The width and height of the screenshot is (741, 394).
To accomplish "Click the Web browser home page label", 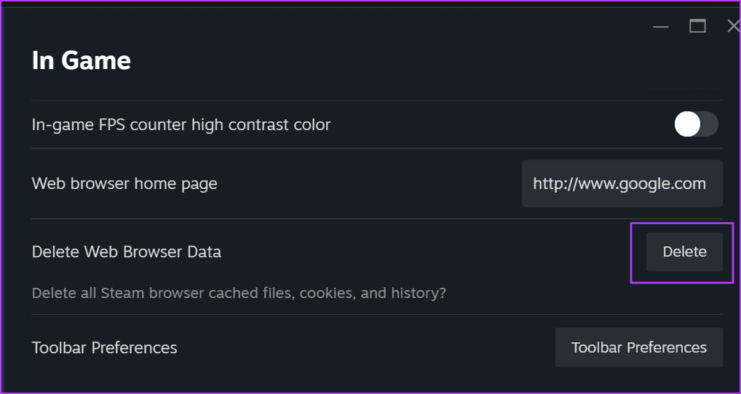I will 124,183.
